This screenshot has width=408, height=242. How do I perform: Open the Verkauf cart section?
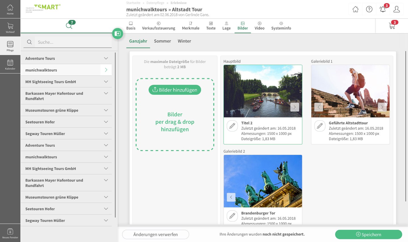10,28
